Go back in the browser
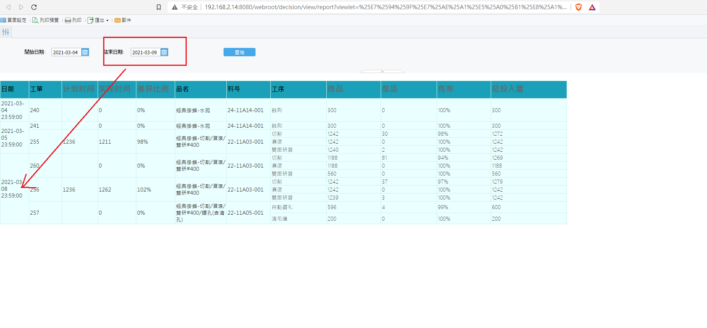The width and height of the screenshot is (707, 328). point(8,7)
